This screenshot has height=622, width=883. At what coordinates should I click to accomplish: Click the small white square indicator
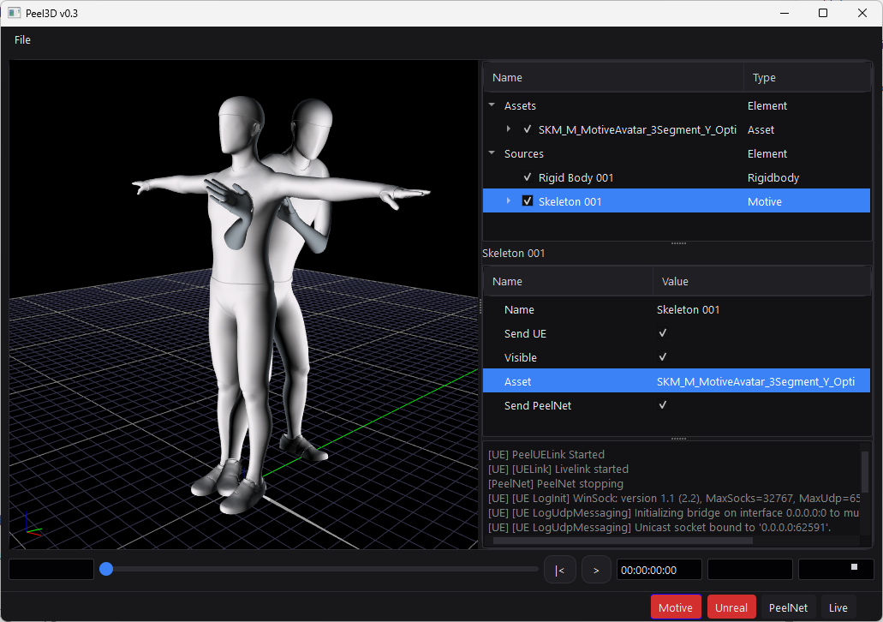click(x=853, y=567)
